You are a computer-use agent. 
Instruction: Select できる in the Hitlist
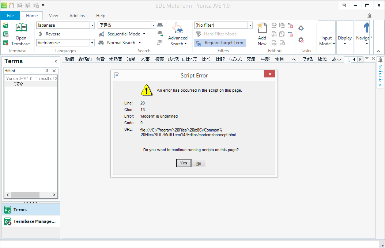(18, 84)
